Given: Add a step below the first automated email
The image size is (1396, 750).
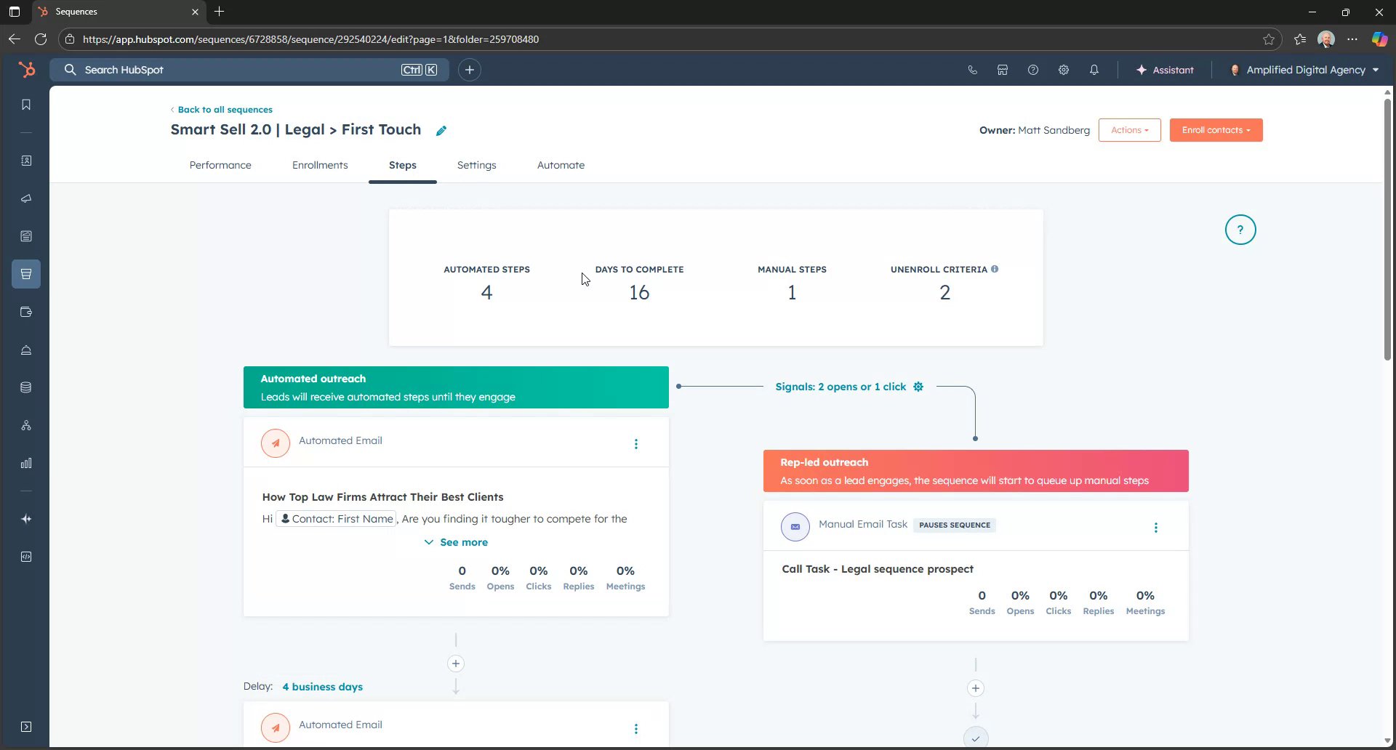Looking at the screenshot, I should tap(456, 663).
